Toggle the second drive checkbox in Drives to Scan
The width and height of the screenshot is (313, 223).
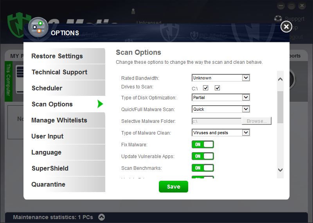(218, 88)
